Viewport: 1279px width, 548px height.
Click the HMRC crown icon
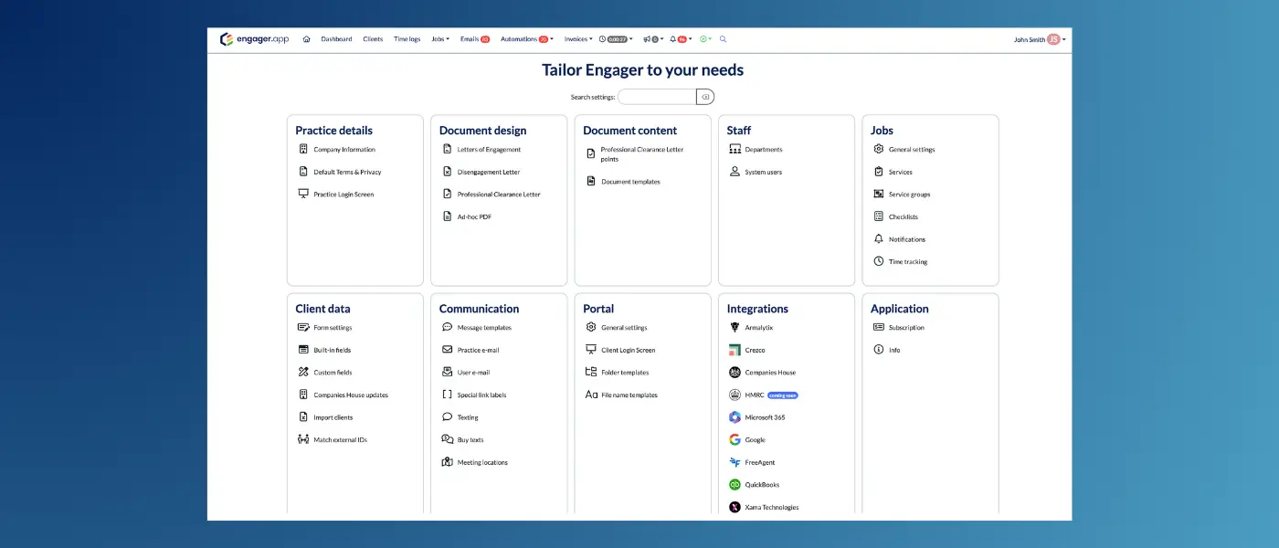click(735, 395)
